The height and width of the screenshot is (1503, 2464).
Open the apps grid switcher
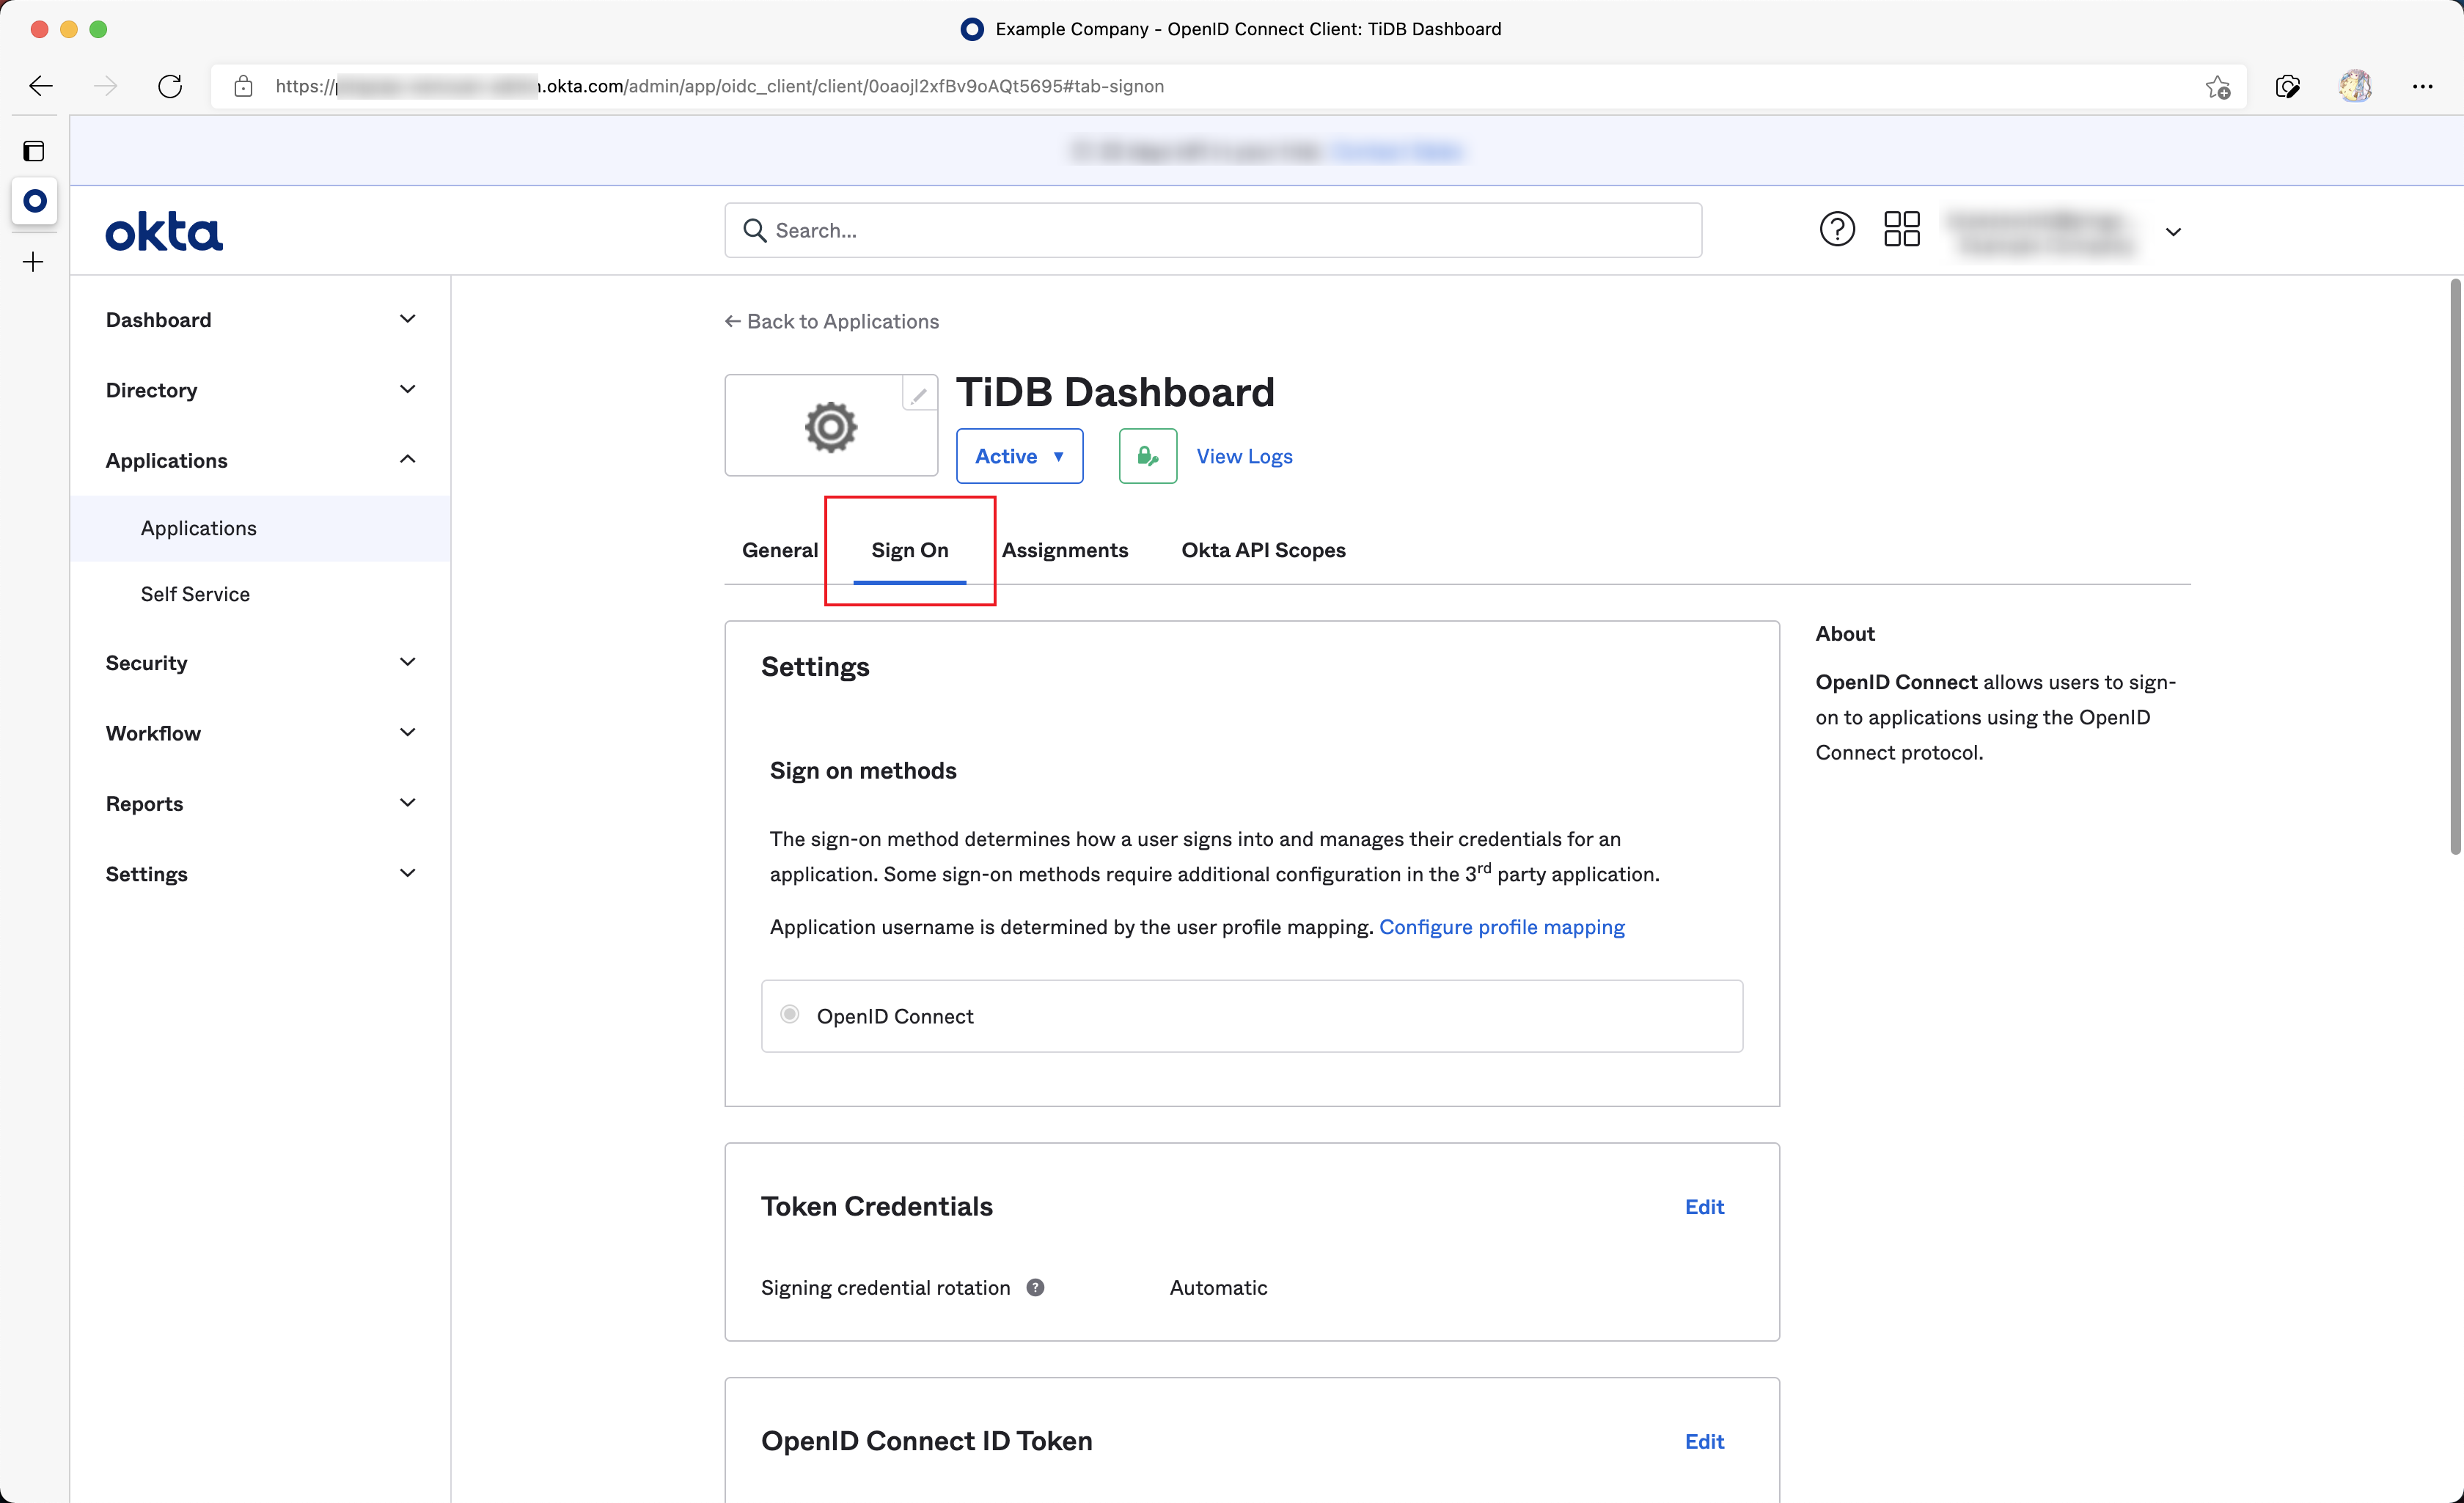[1901, 229]
